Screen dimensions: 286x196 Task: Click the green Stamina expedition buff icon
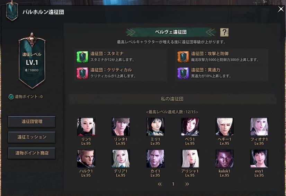pos(82,57)
